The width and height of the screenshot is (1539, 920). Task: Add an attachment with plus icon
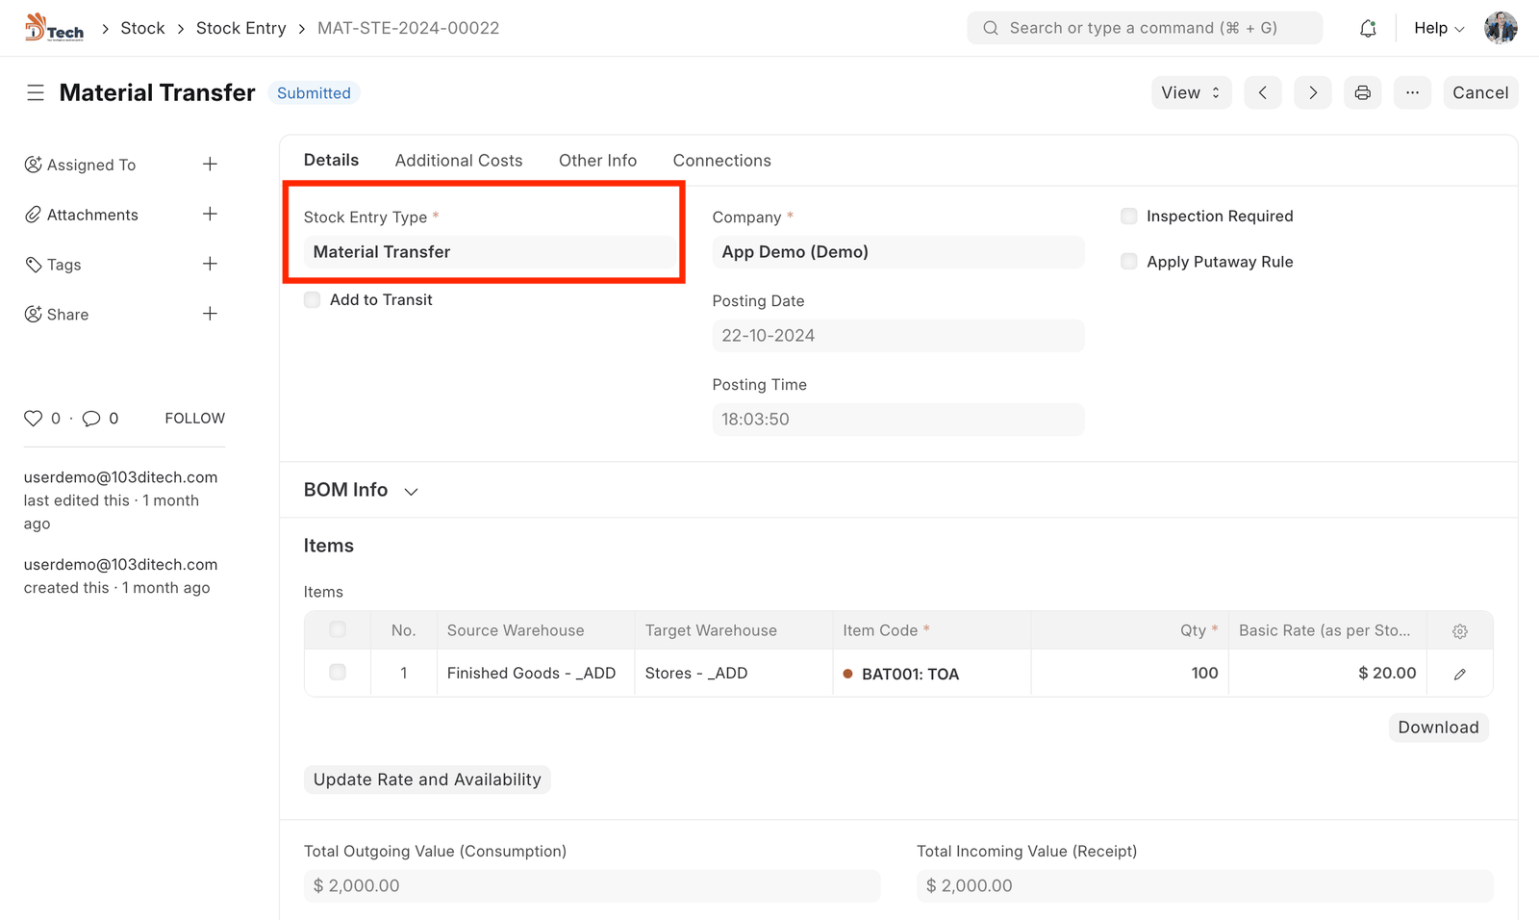coord(210,215)
